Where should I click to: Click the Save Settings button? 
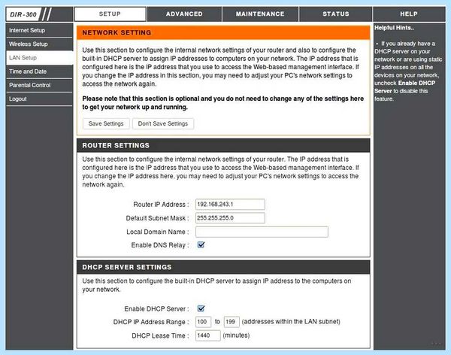(x=106, y=123)
